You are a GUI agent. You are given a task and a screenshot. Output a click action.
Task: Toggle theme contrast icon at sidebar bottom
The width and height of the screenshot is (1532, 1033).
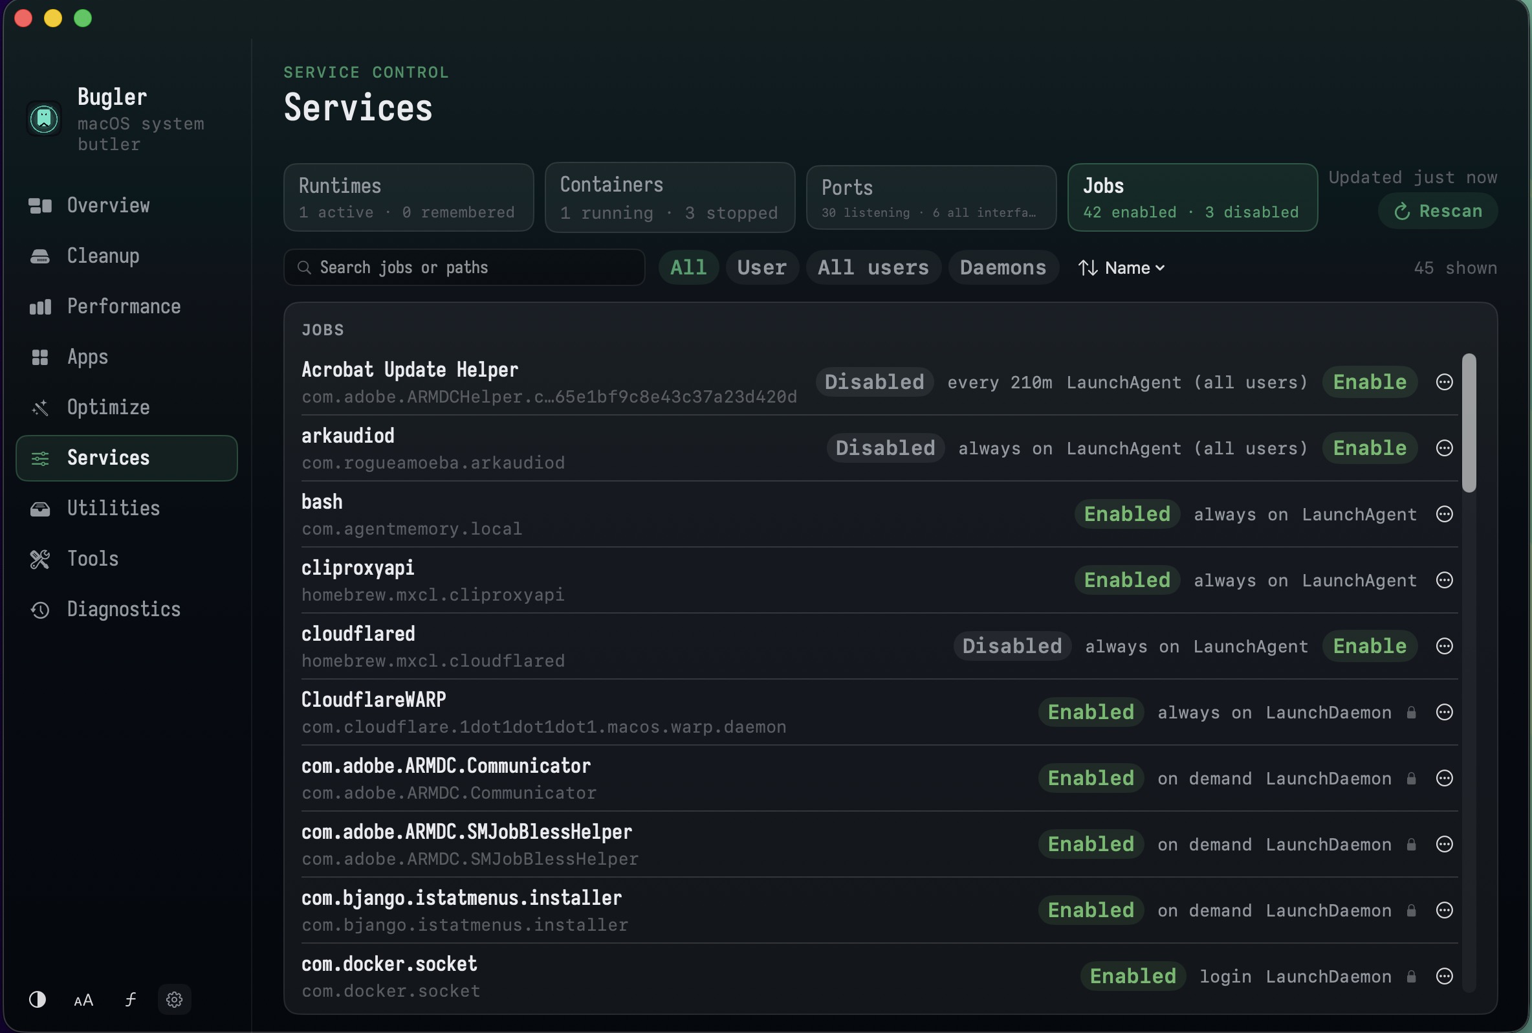[x=38, y=999]
